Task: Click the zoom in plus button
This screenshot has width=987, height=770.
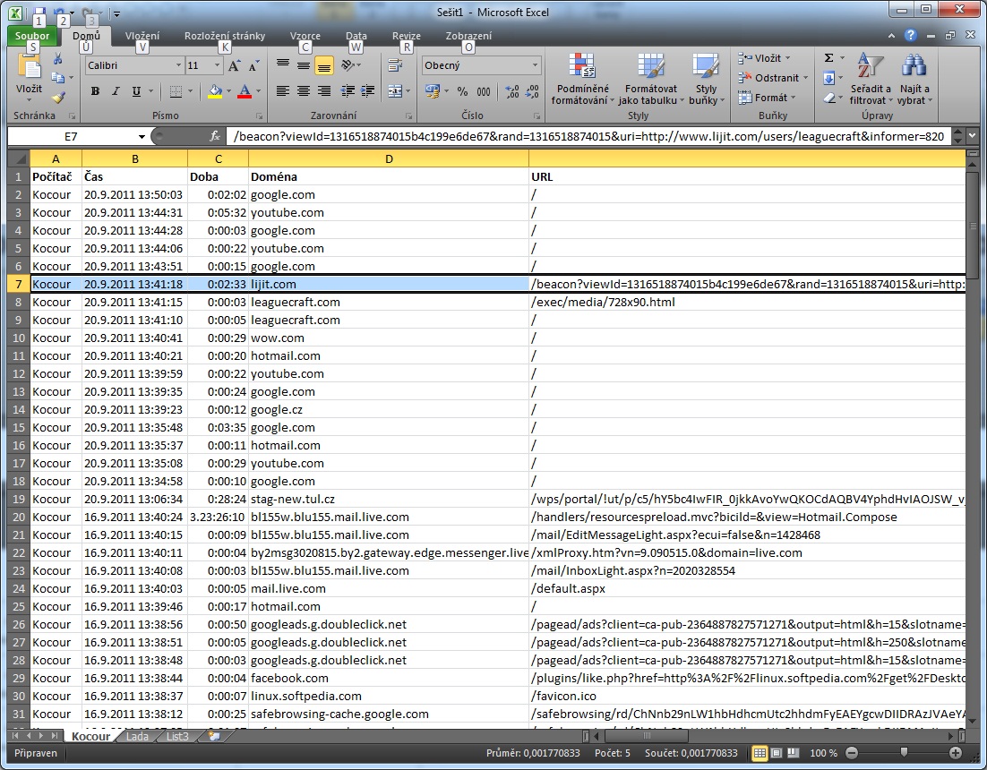Action: click(956, 753)
